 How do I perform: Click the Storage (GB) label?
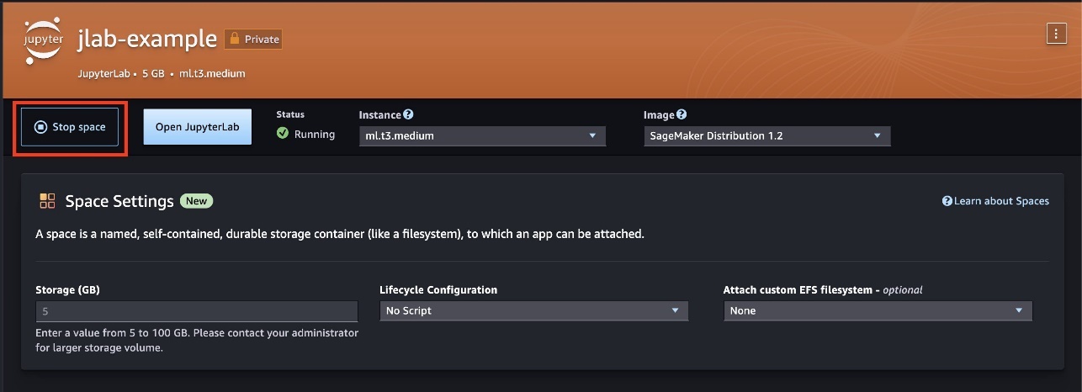pyautogui.click(x=67, y=289)
